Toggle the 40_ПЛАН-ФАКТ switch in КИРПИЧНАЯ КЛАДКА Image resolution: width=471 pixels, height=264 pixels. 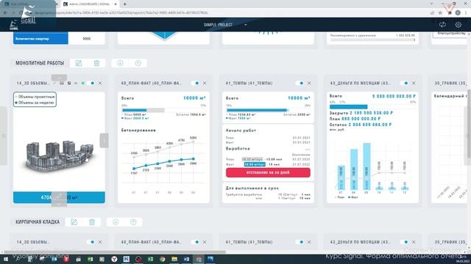pos(196,242)
